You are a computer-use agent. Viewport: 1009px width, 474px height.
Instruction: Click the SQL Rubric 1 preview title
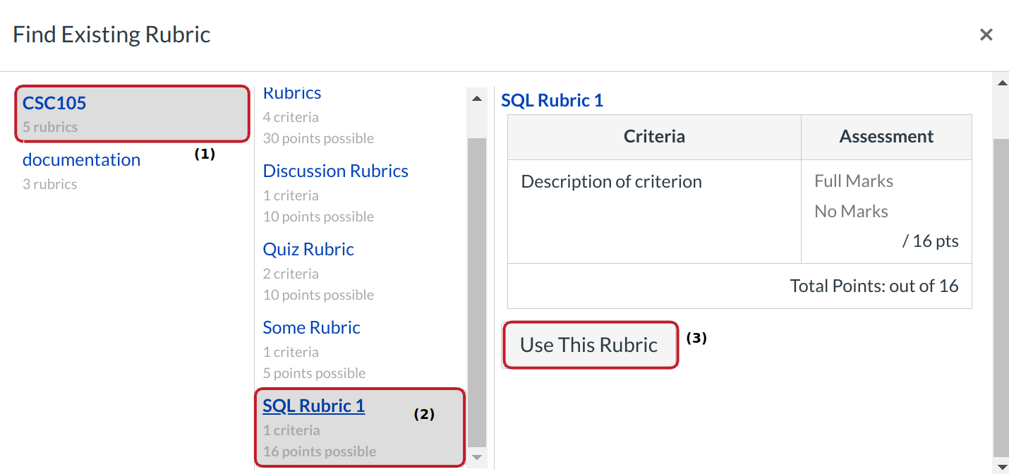(552, 101)
